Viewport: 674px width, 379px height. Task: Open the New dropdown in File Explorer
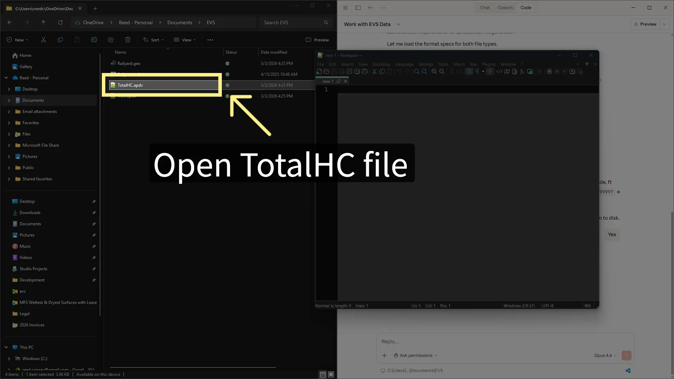[18, 40]
